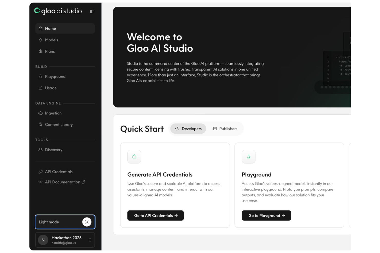380x253 pixels.
Task: Click the Gloo AI Studio logo
Action: click(x=58, y=11)
